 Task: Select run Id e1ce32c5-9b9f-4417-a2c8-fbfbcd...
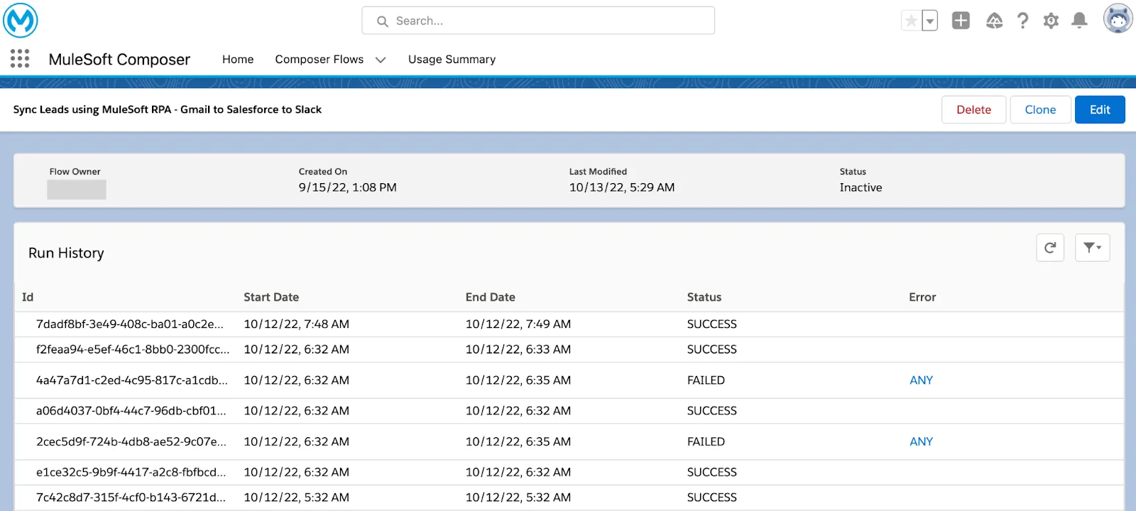131,472
